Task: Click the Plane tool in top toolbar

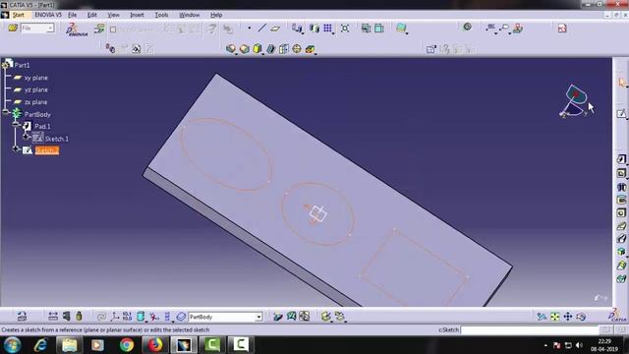Action: [275, 29]
